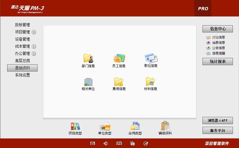The width and height of the screenshot is (239, 148).
Task: Expand the 办公管理 menu chevron
Action: [34, 54]
